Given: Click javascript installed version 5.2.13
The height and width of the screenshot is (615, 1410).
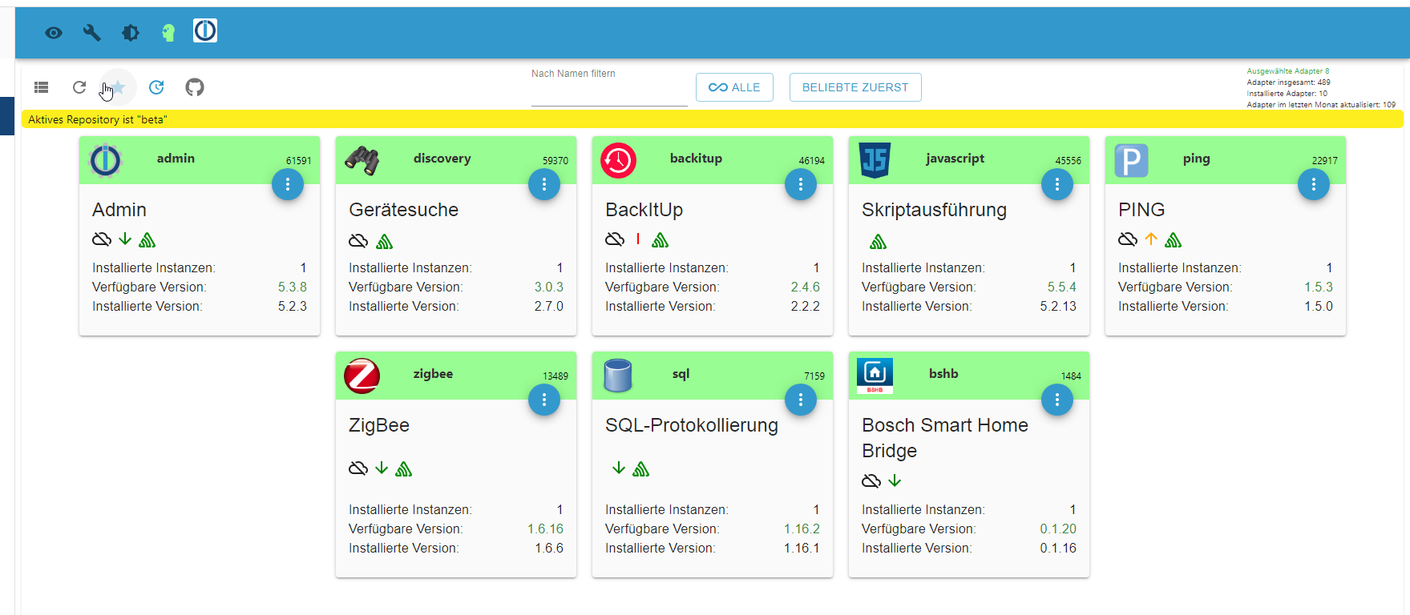Looking at the screenshot, I should [x=1059, y=306].
